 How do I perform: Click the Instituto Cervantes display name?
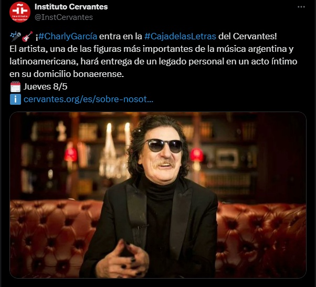pos(71,7)
